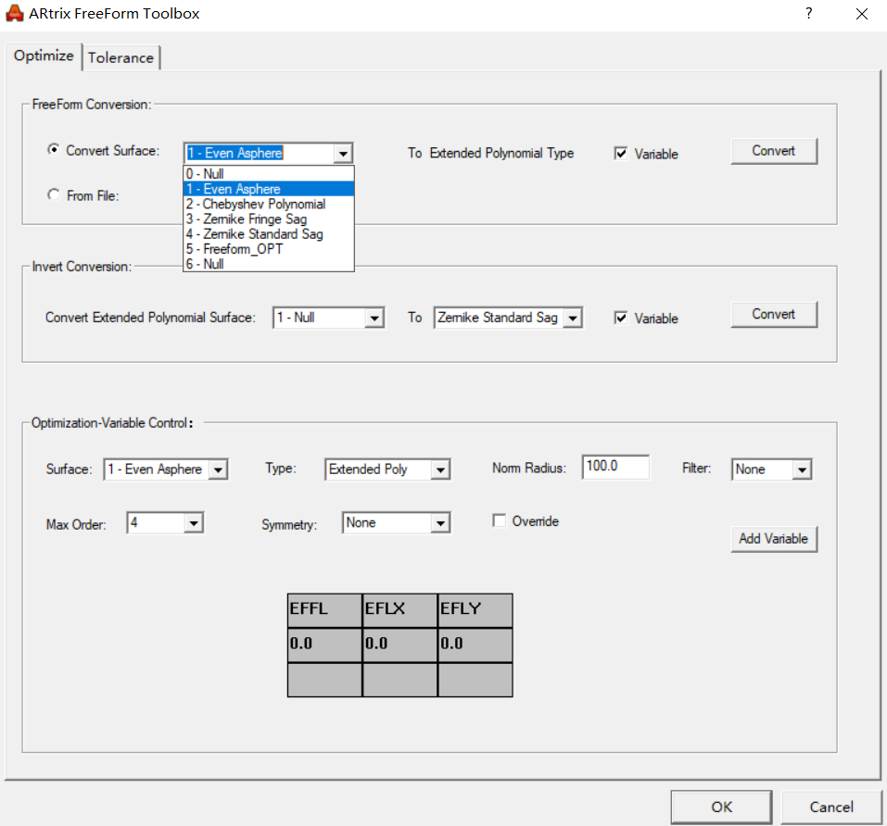Image resolution: width=887 pixels, height=826 pixels.
Task: Click Convert button in FreeForm Conversion
Action: tap(774, 151)
